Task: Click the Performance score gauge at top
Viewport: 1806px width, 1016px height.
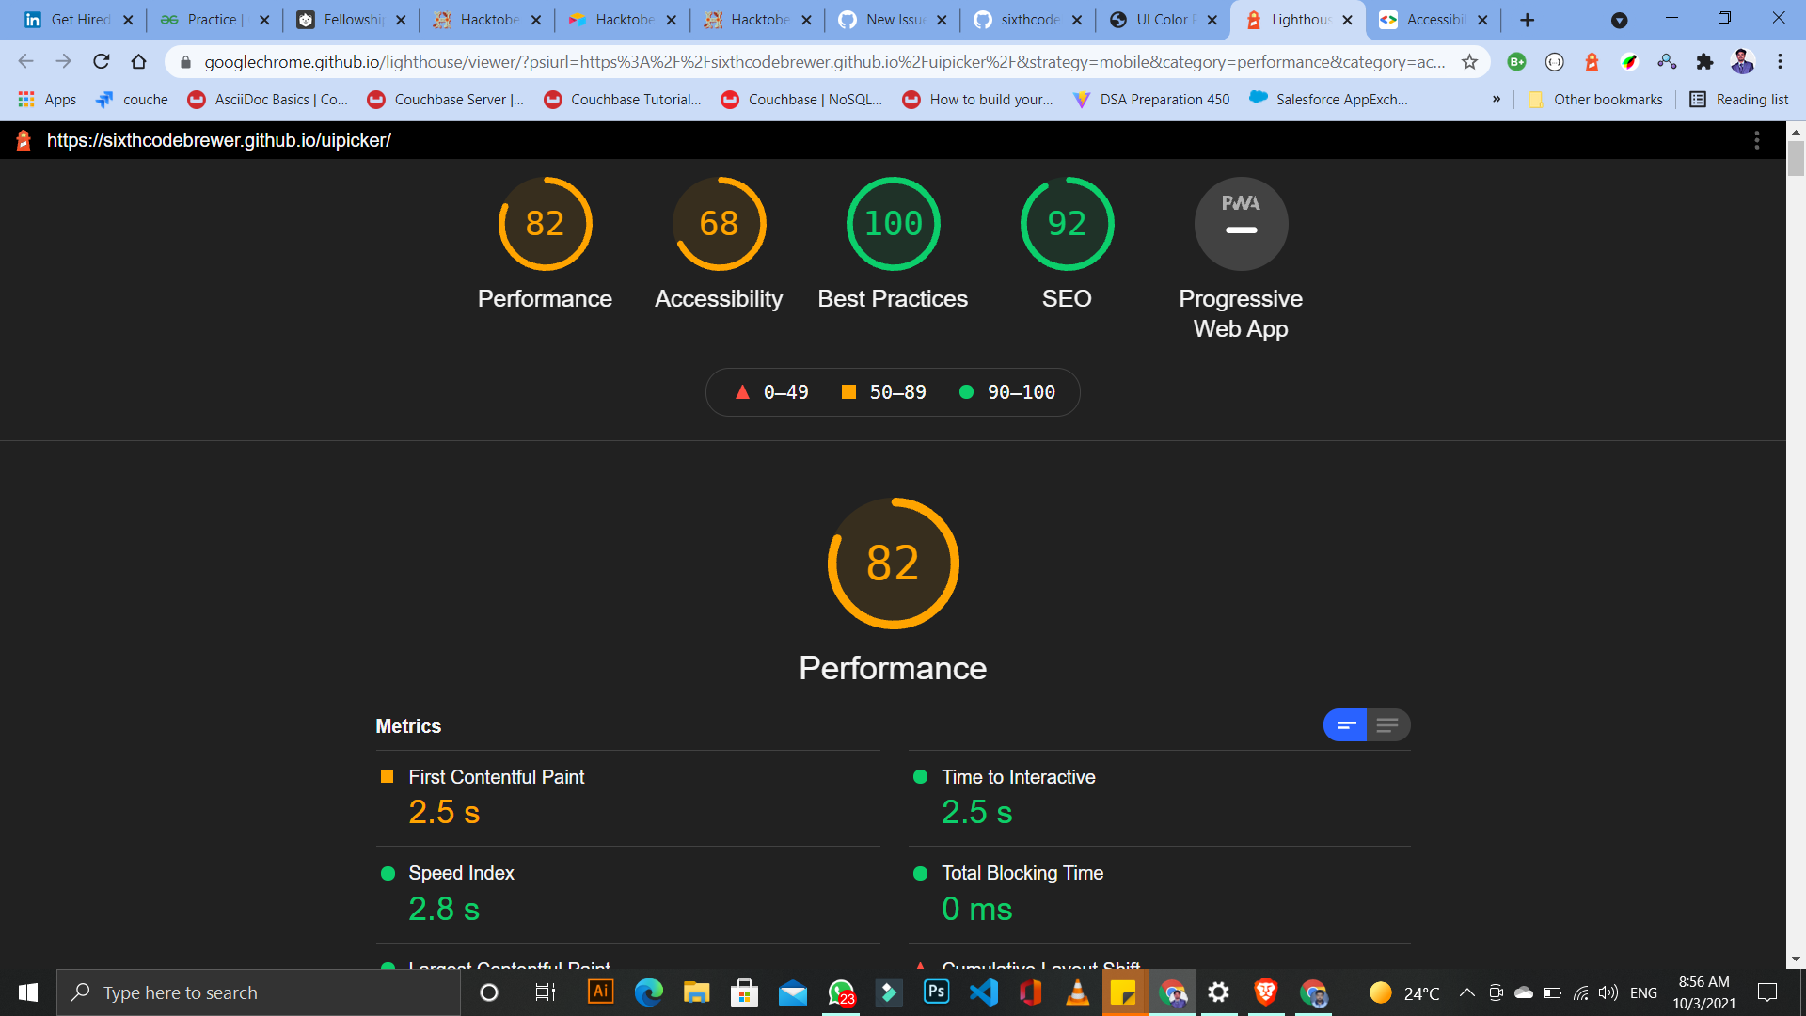Action: click(x=545, y=224)
